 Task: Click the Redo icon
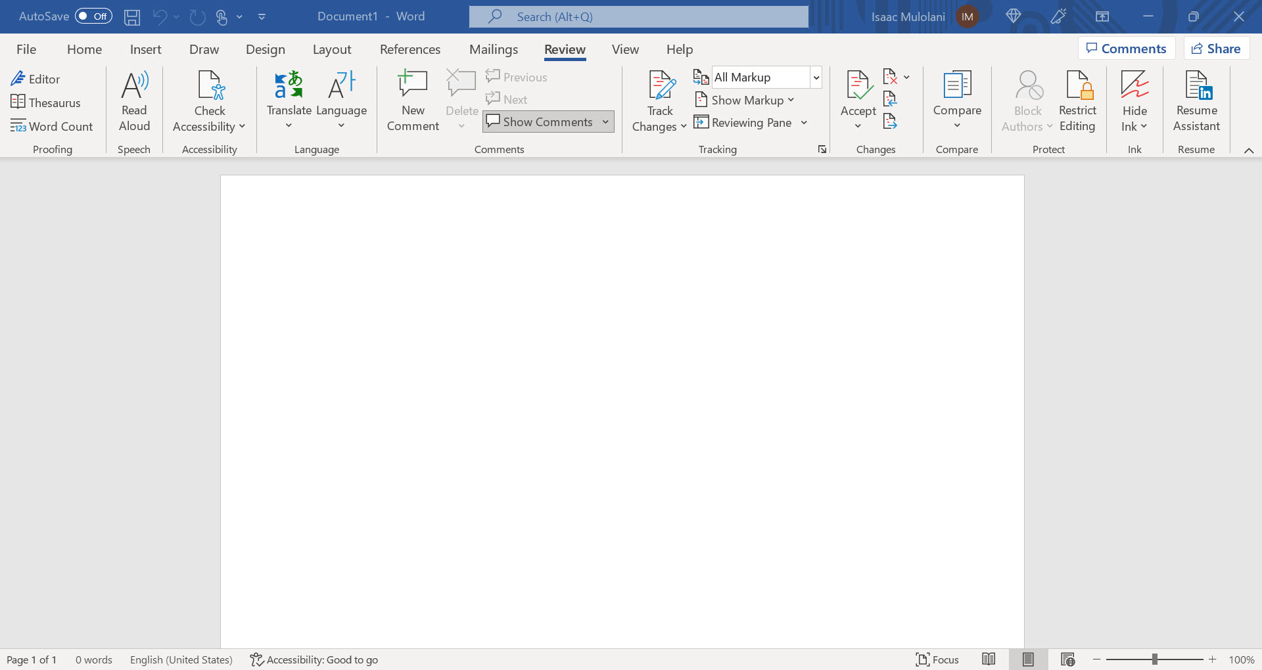pyautogui.click(x=197, y=17)
